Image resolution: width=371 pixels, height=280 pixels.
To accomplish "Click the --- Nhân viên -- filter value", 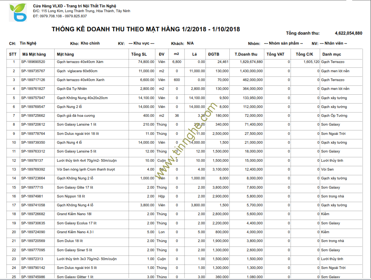I will [333, 43].
